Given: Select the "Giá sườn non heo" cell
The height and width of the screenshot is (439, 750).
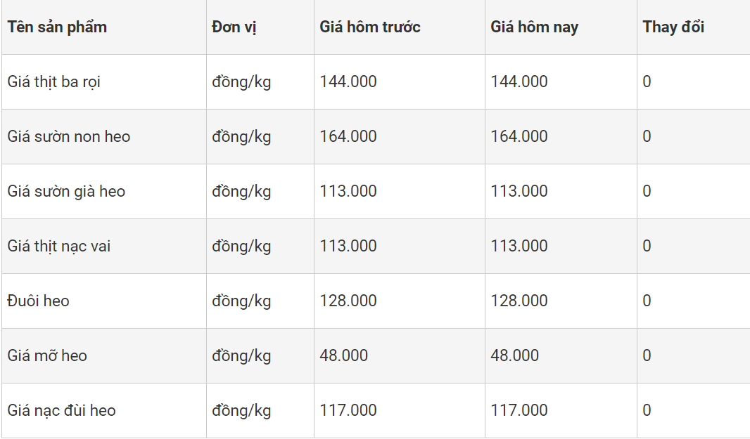Looking at the screenshot, I should tap(69, 137).
